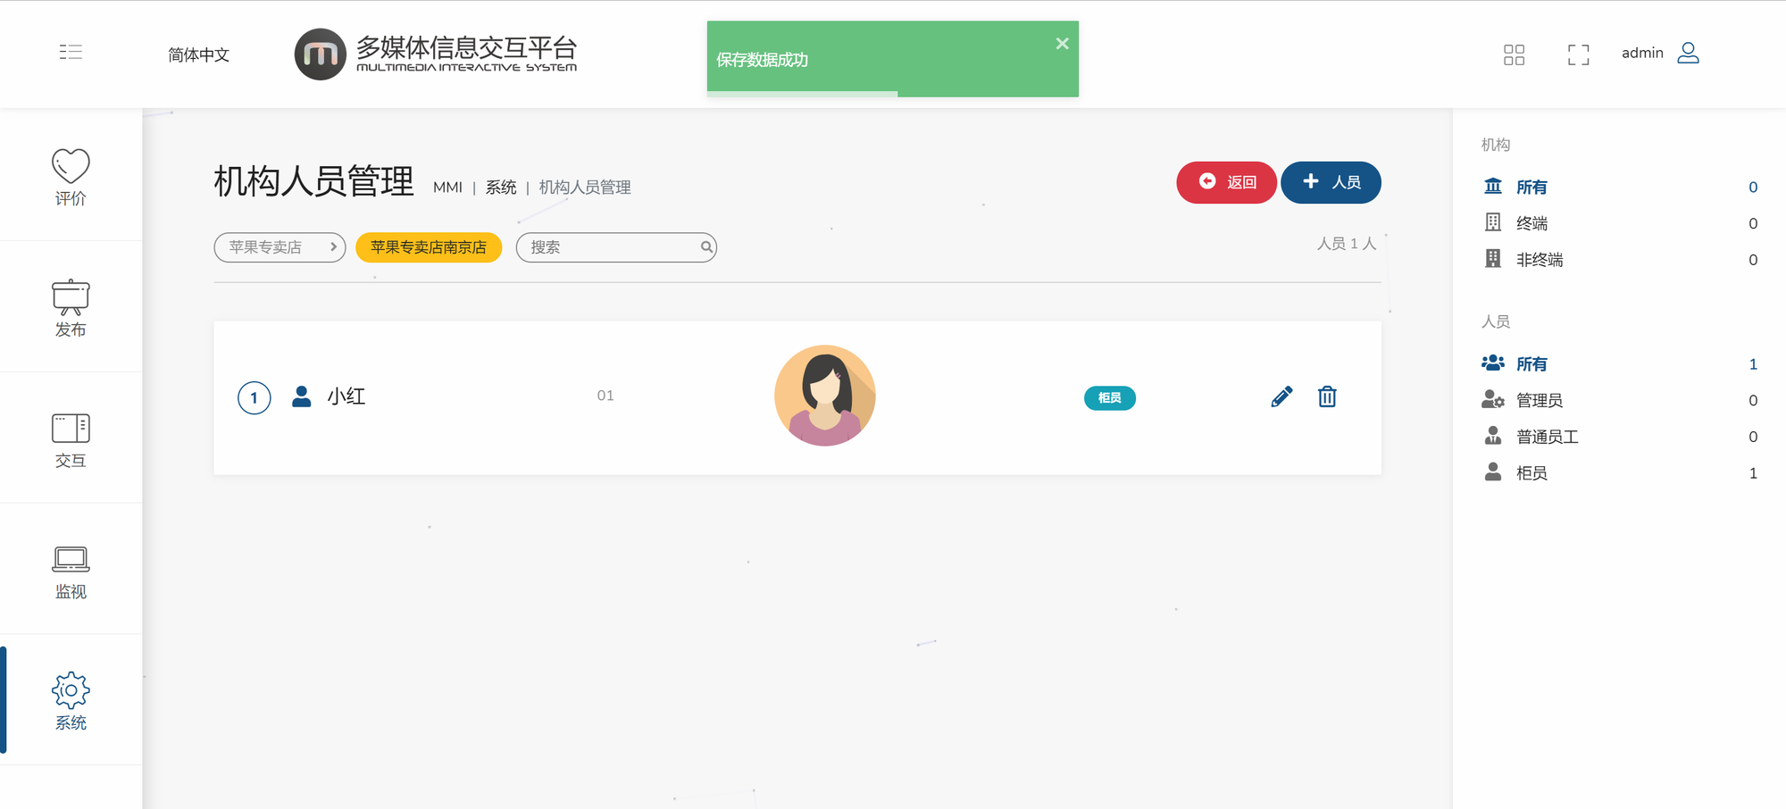Image resolution: width=1786 pixels, height=809 pixels.
Task: Expand the 苹果专卖店 organization chevron
Action: pos(333,247)
